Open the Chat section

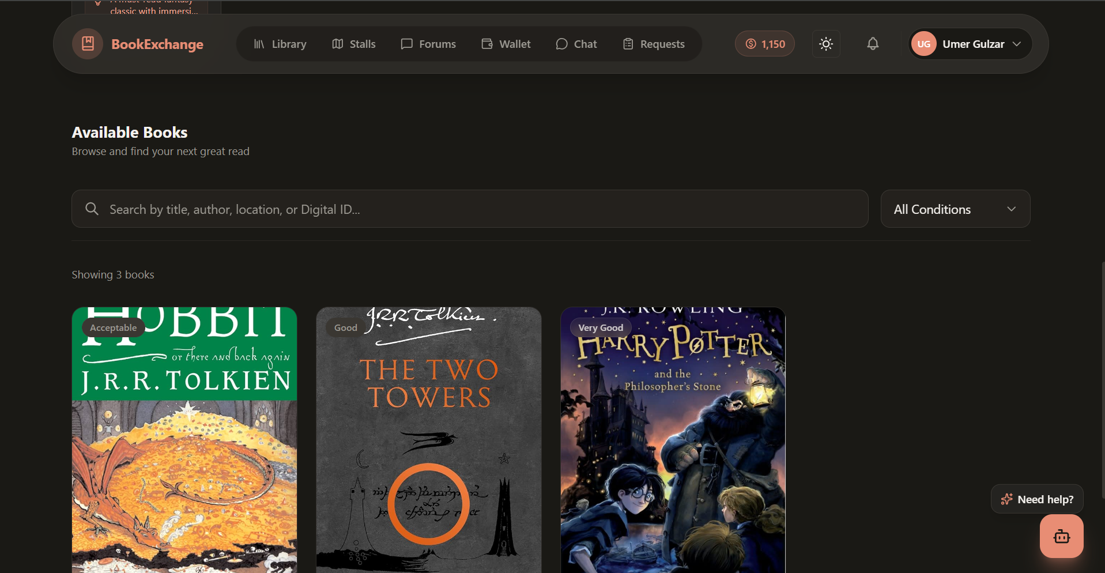[x=576, y=44]
